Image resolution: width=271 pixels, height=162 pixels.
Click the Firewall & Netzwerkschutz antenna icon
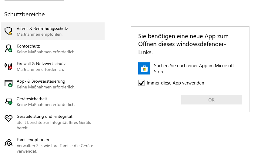click(x=8, y=66)
